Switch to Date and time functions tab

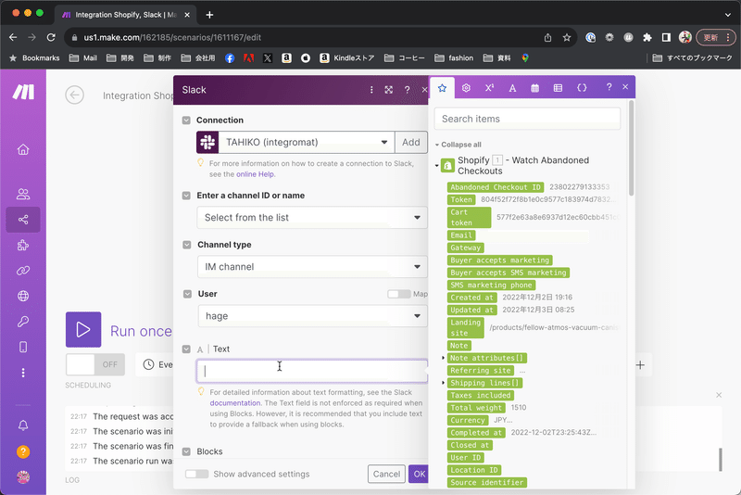pyautogui.click(x=535, y=88)
